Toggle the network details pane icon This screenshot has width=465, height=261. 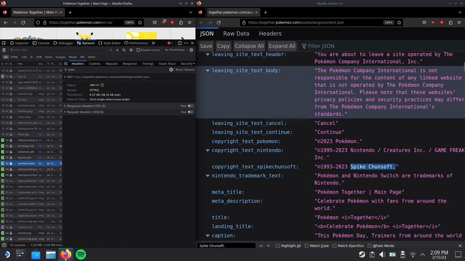tap(65, 63)
